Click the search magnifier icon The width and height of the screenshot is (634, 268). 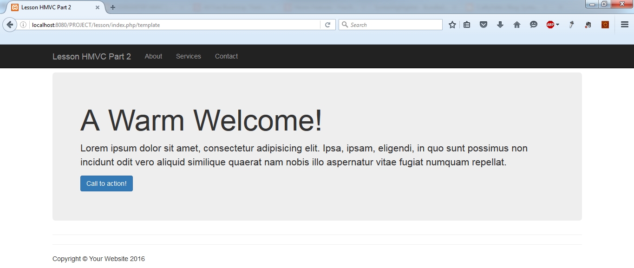tap(344, 24)
